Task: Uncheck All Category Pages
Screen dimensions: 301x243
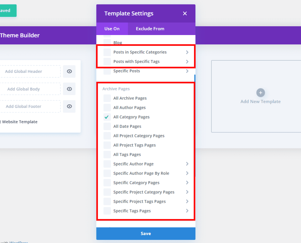Action: (x=106, y=117)
